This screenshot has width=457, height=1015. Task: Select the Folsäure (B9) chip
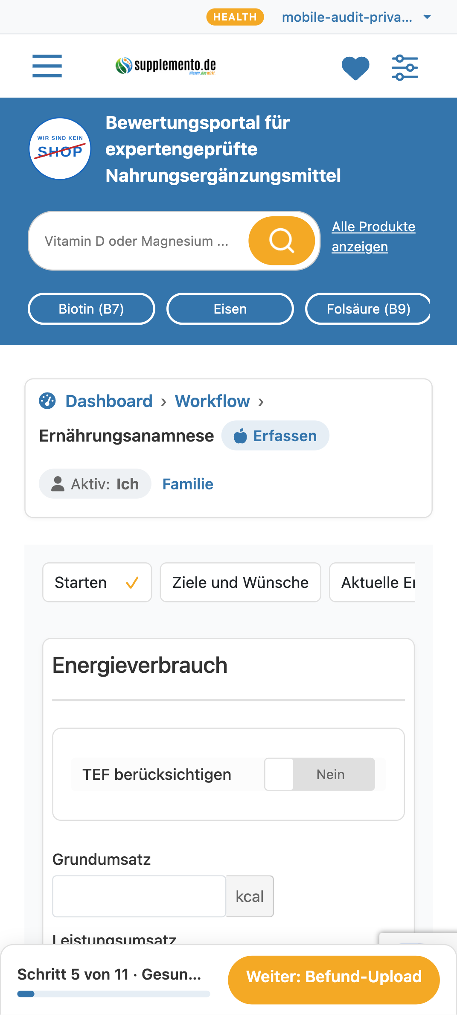368,309
